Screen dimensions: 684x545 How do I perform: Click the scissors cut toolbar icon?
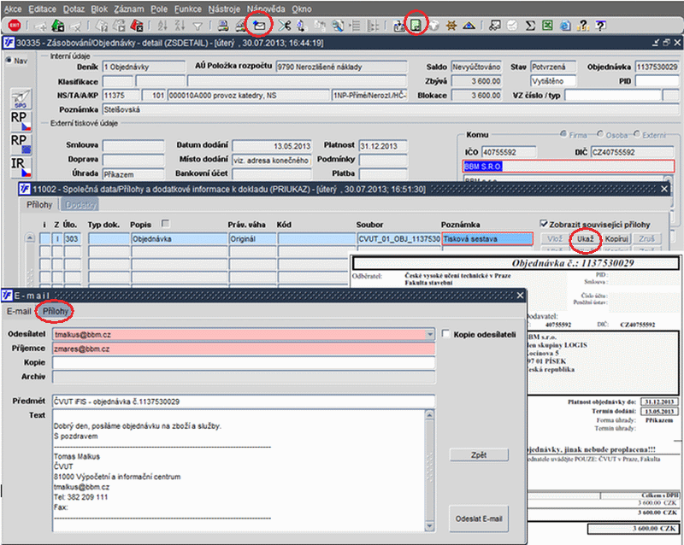coord(285,26)
